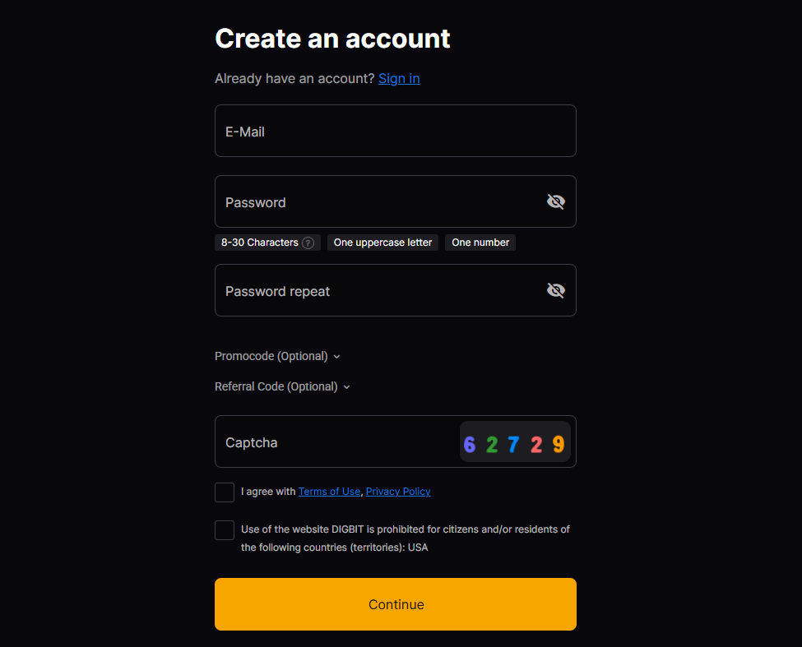
Task: Focus the E-Mail input field
Action: (x=395, y=131)
